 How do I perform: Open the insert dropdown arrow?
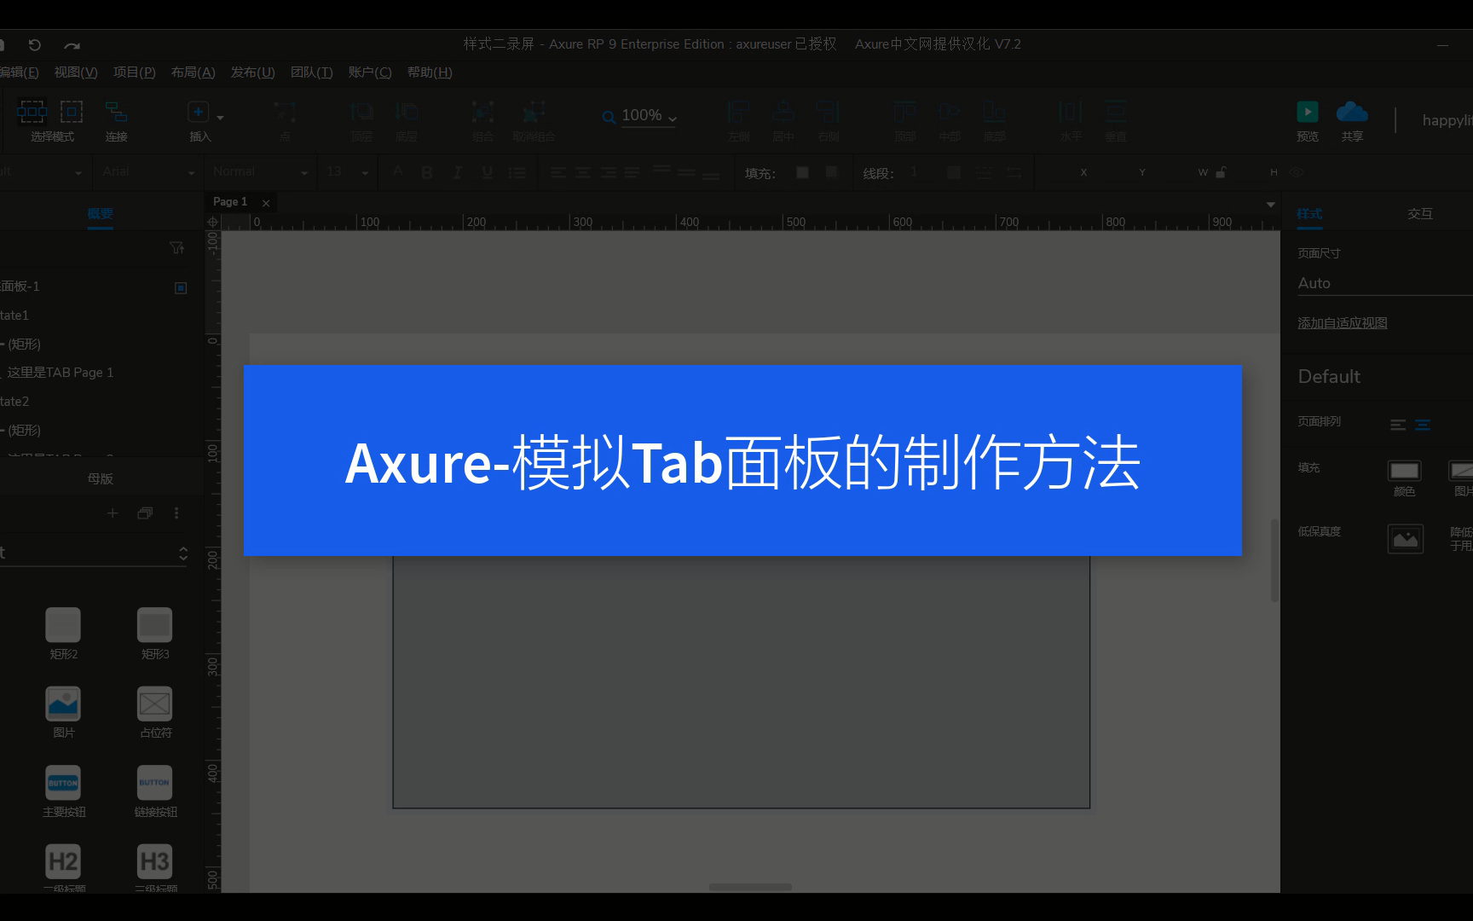click(x=220, y=117)
